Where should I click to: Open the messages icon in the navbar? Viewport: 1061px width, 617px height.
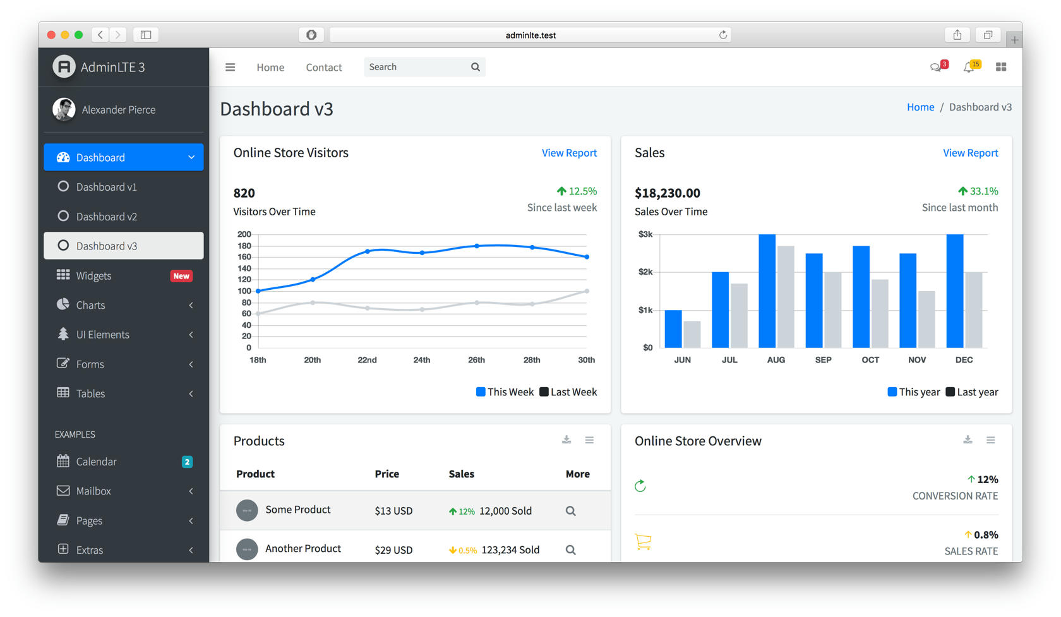pos(937,66)
